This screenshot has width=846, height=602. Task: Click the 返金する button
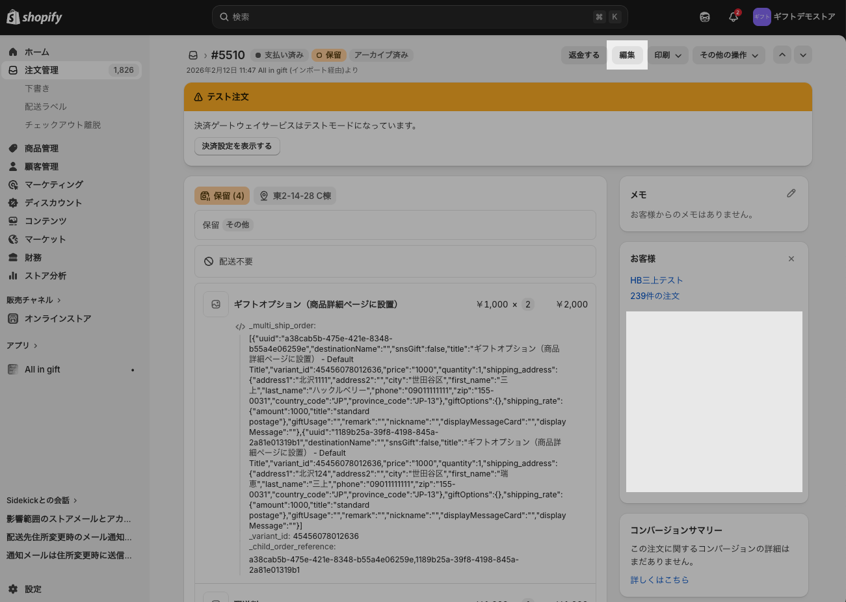(583, 55)
